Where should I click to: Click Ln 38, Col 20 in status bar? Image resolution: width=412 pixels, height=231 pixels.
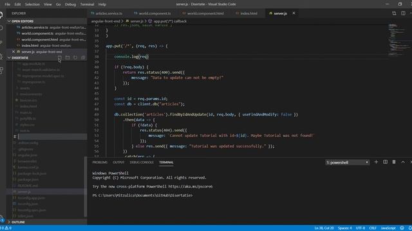324,228
